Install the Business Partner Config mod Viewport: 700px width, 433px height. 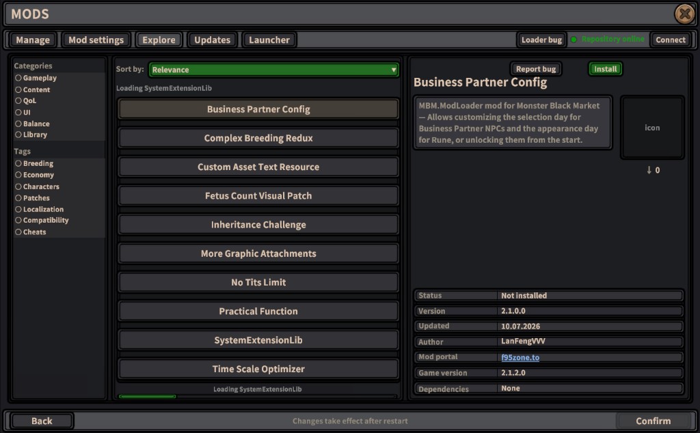click(x=606, y=69)
